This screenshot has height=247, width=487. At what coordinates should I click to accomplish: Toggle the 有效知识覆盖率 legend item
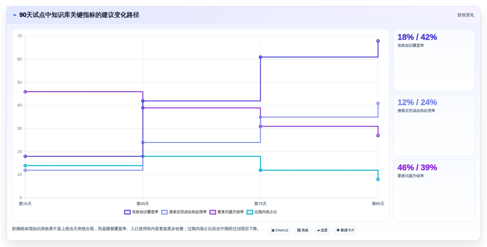tap(142, 212)
